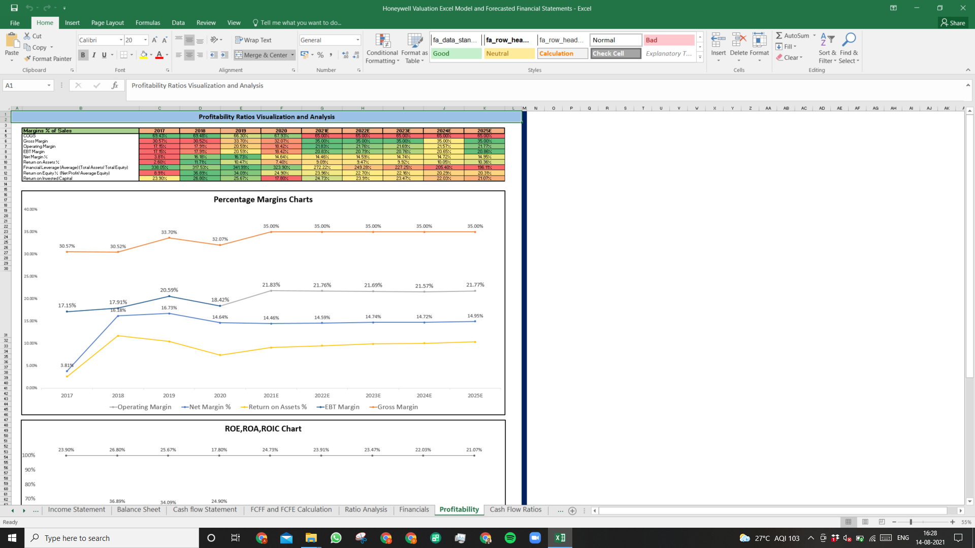Open the Ratio Analysis sheet tab
Image resolution: width=975 pixels, height=548 pixels.
pyautogui.click(x=366, y=510)
